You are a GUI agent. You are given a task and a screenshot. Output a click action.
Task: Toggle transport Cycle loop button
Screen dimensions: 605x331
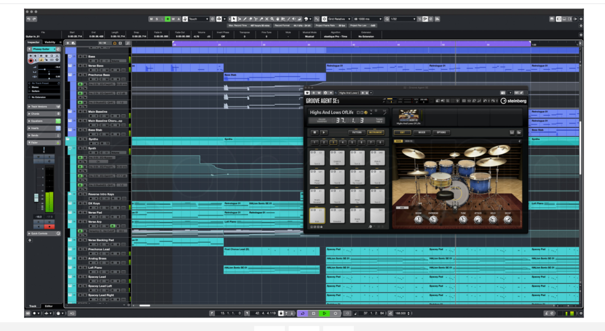point(302,313)
